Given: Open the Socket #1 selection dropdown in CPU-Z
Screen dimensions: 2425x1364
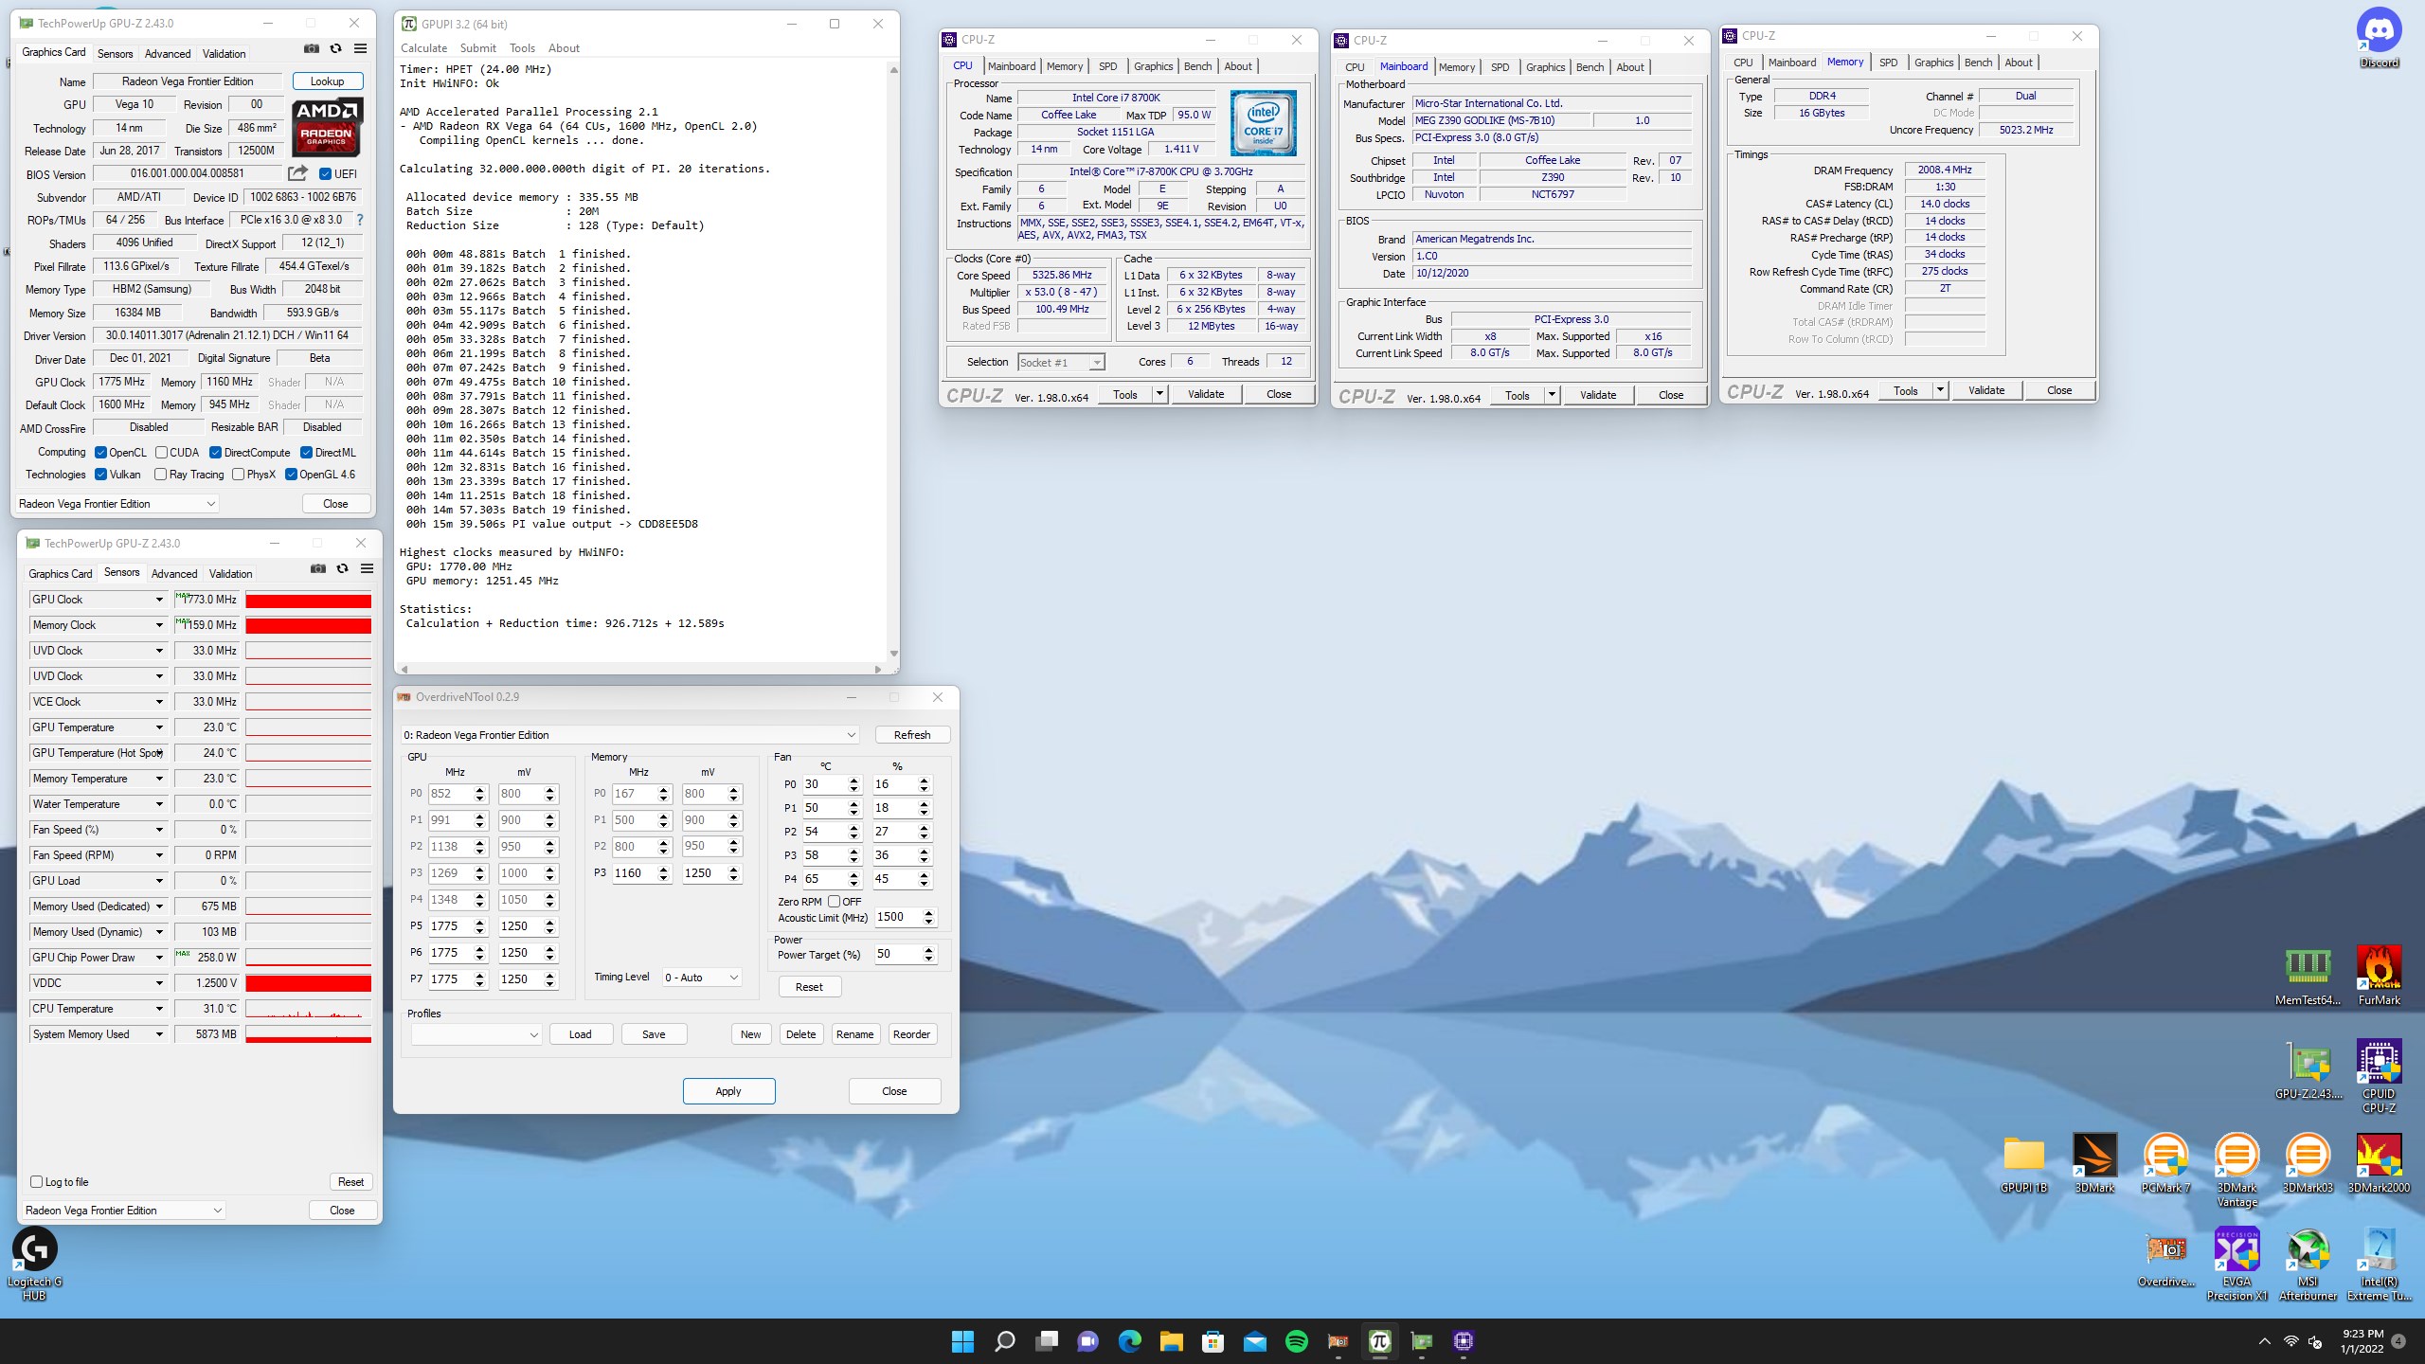Looking at the screenshot, I should [1061, 363].
